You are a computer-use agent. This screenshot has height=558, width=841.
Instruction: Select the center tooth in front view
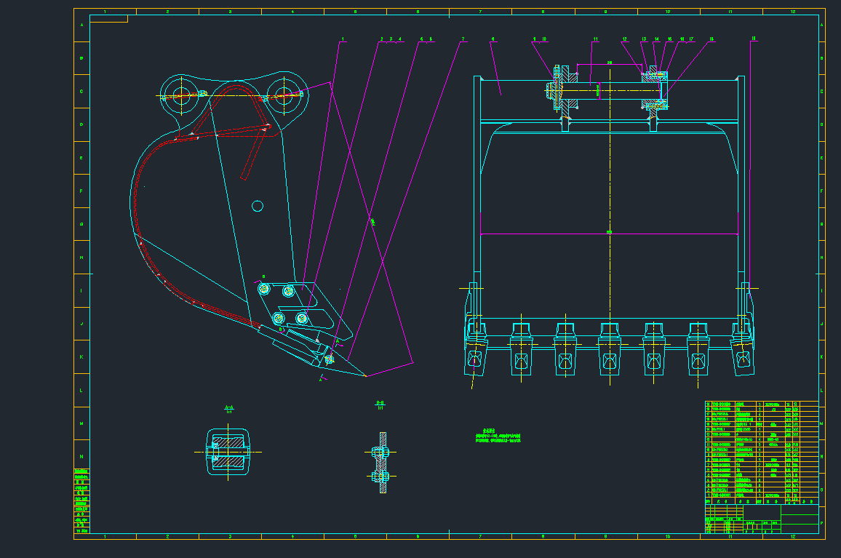(x=610, y=350)
